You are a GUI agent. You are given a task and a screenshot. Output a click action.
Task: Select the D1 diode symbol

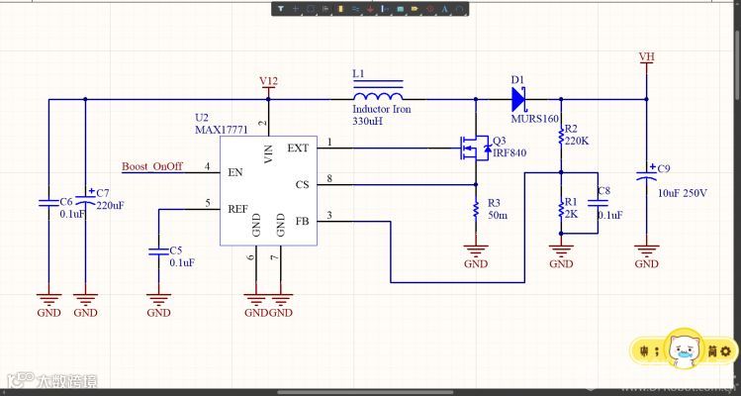point(518,99)
